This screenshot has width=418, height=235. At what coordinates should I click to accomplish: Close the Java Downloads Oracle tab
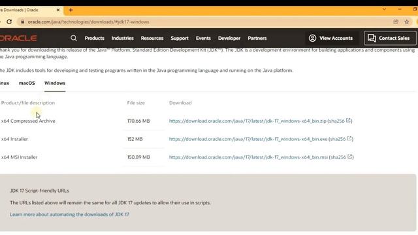click(x=58, y=10)
